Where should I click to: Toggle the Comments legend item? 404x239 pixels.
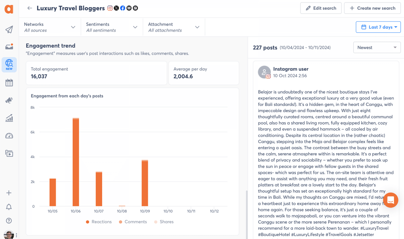click(x=133, y=222)
